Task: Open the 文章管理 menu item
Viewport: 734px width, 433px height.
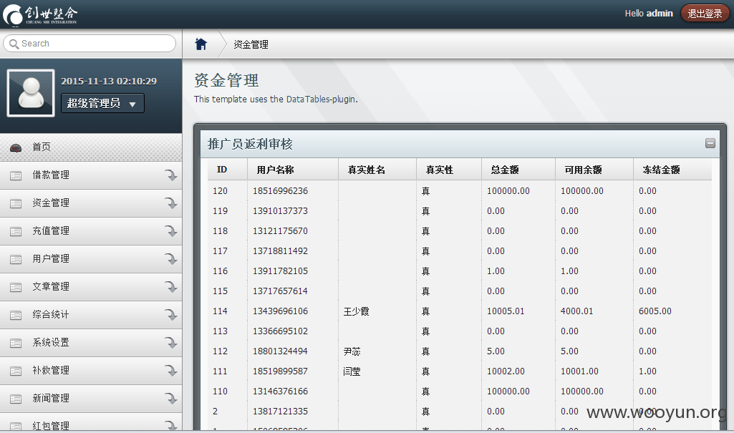Action: pyautogui.click(x=91, y=287)
